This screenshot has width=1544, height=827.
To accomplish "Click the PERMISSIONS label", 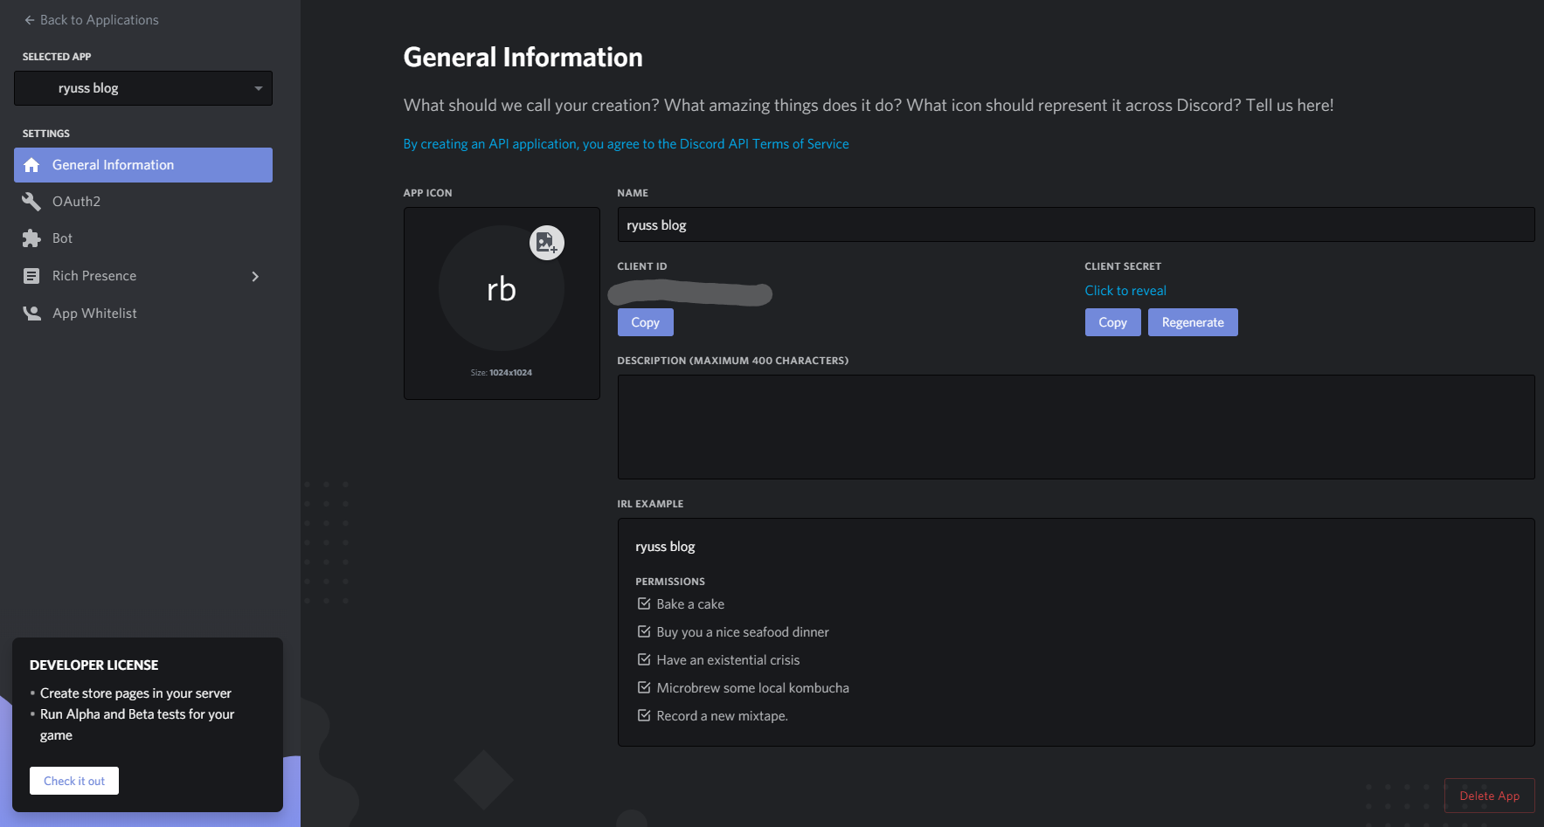I will coord(670,582).
